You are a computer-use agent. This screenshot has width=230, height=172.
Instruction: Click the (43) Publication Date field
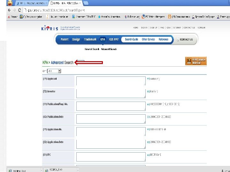pos(111,119)
